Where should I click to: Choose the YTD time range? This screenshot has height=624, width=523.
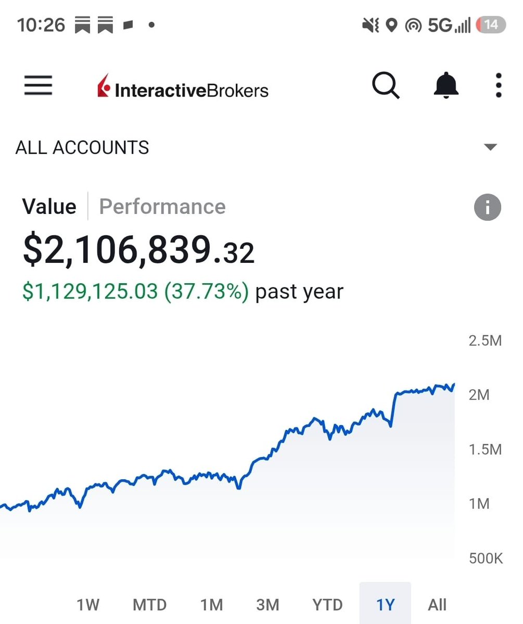[x=327, y=605]
